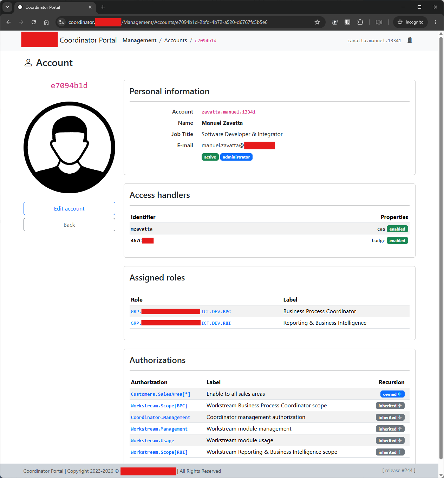Maximize the browser window
Image resolution: width=444 pixels, height=478 pixels.
419,7
